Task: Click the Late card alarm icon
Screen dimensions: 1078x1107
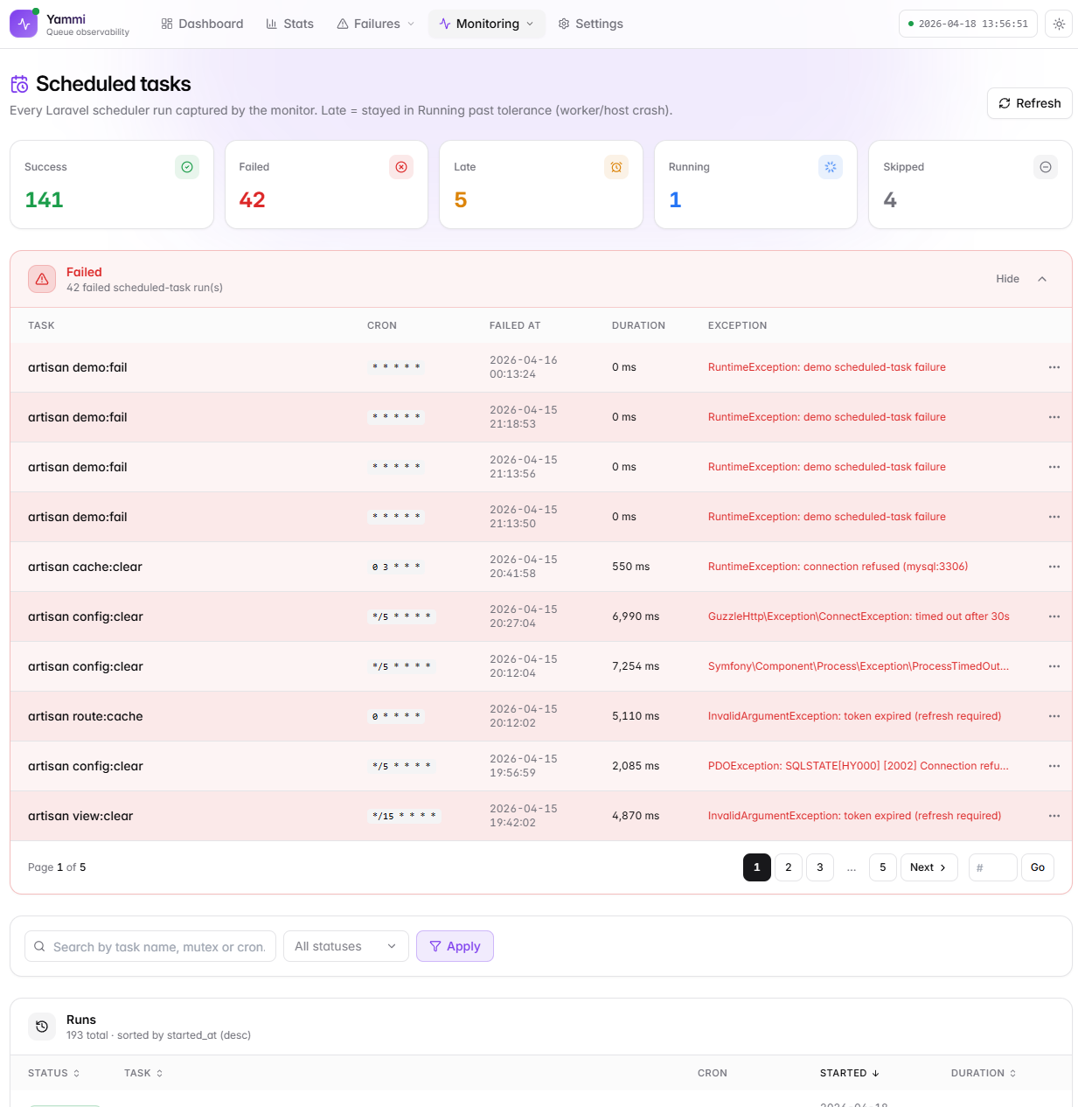Action: tap(616, 167)
